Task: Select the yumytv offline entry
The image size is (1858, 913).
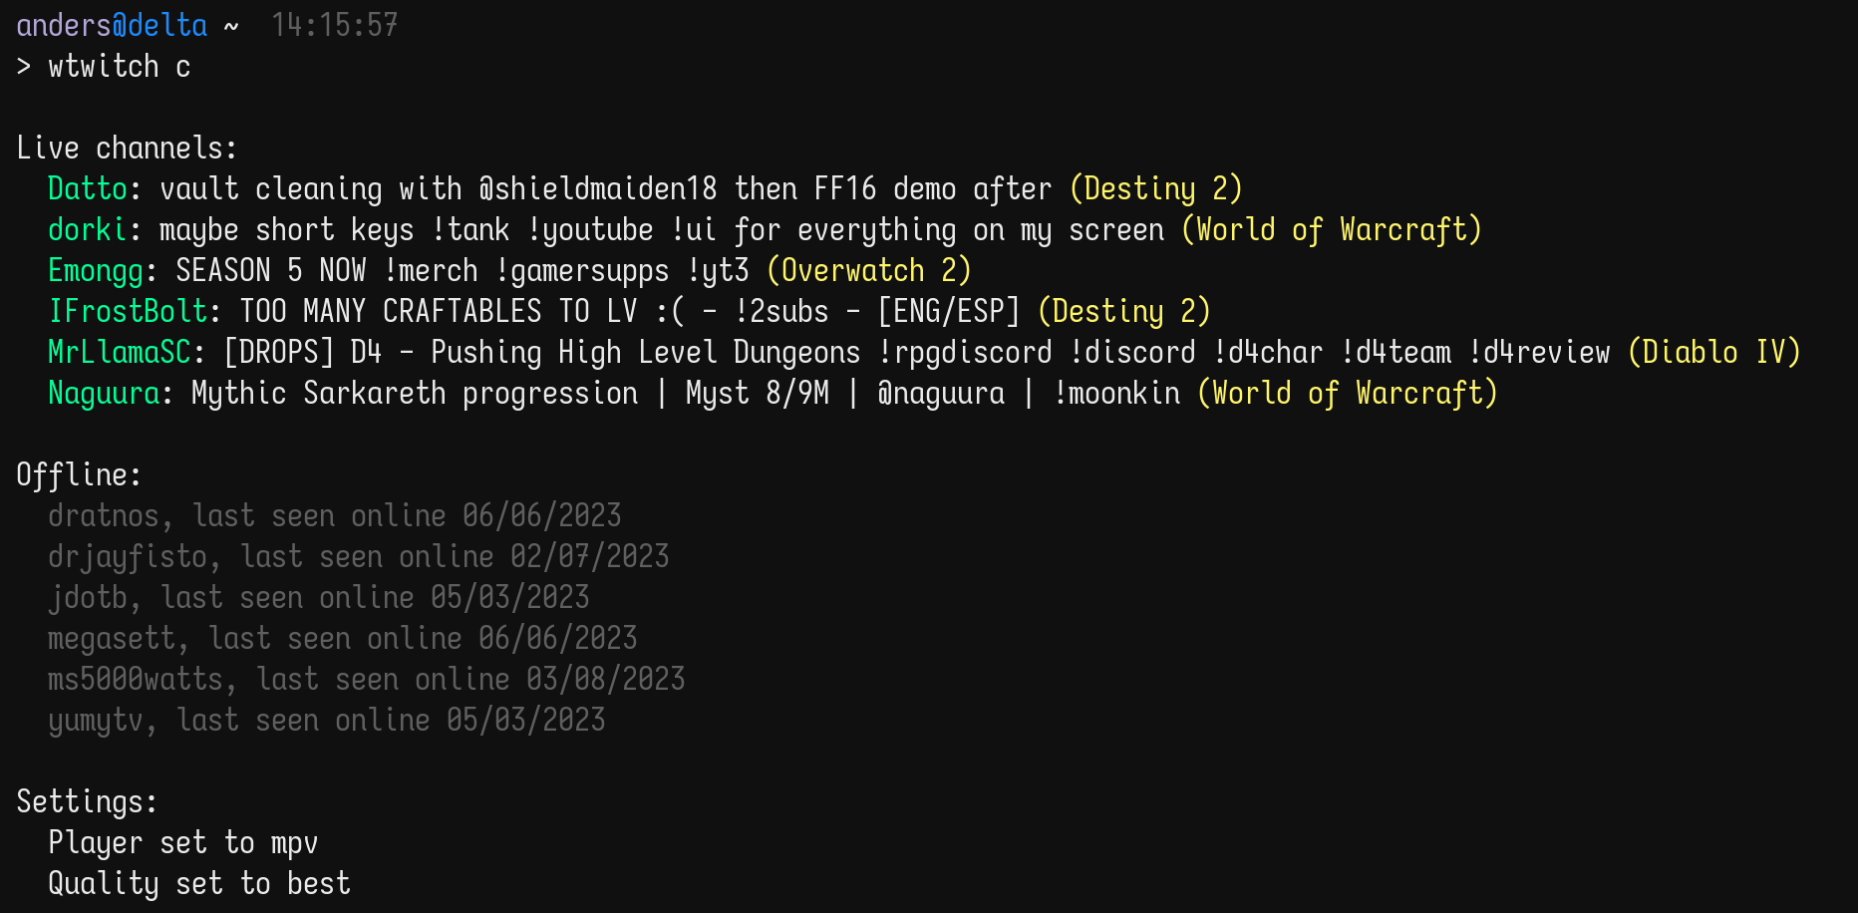Action: tap(326, 720)
